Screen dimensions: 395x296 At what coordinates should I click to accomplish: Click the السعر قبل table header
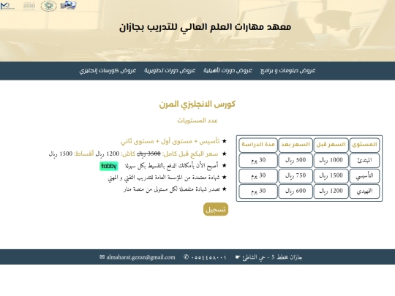click(x=331, y=145)
